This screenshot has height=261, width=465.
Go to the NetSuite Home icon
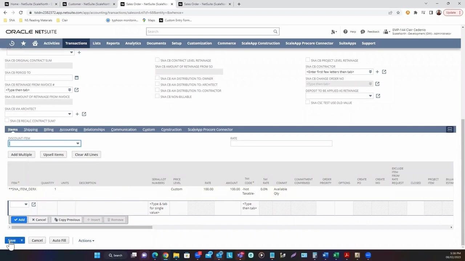(35, 43)
